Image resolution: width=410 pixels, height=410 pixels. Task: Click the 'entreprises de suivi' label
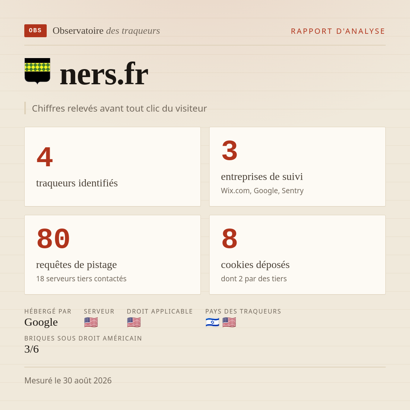[262, 177]
